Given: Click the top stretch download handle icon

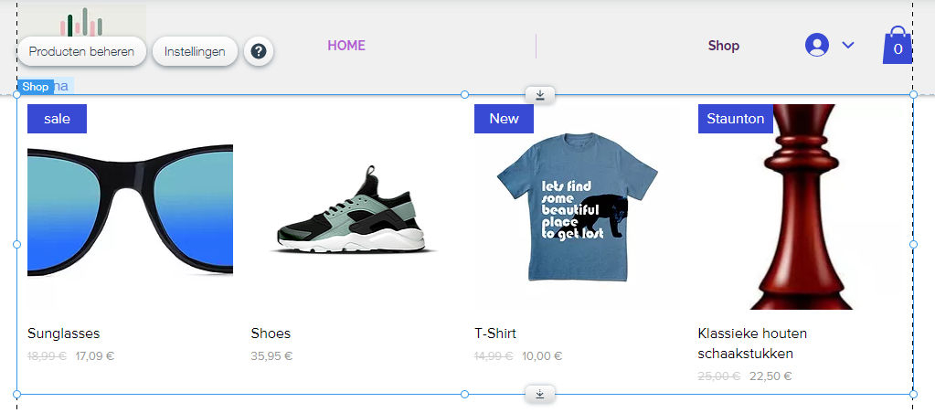Looking at the screenshot, I should 540,95.
